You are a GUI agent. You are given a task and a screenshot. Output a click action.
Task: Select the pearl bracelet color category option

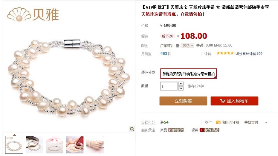tap(188, 74)
